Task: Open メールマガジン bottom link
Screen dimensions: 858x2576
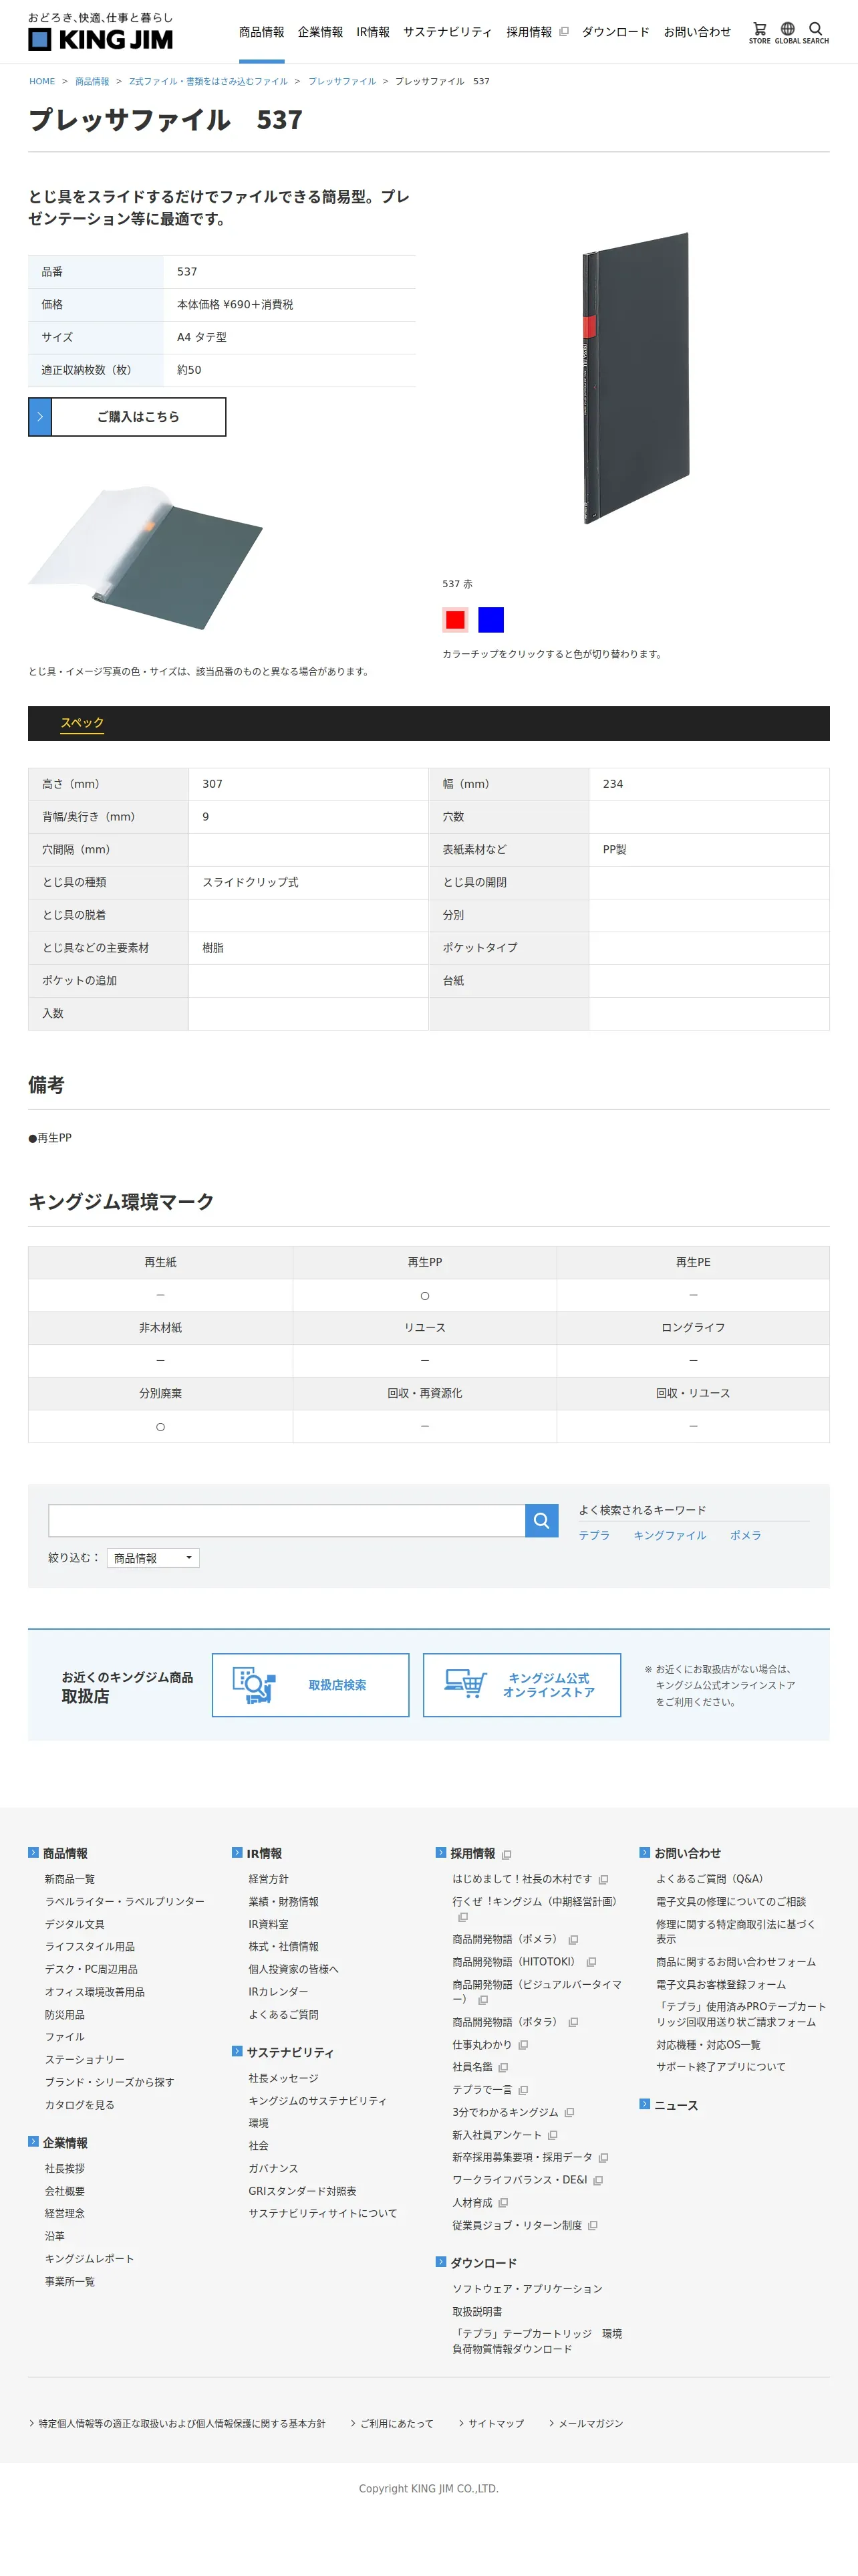Action: 590,2423
